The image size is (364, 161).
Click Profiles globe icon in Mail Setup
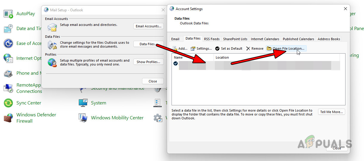tap(52, 63)
